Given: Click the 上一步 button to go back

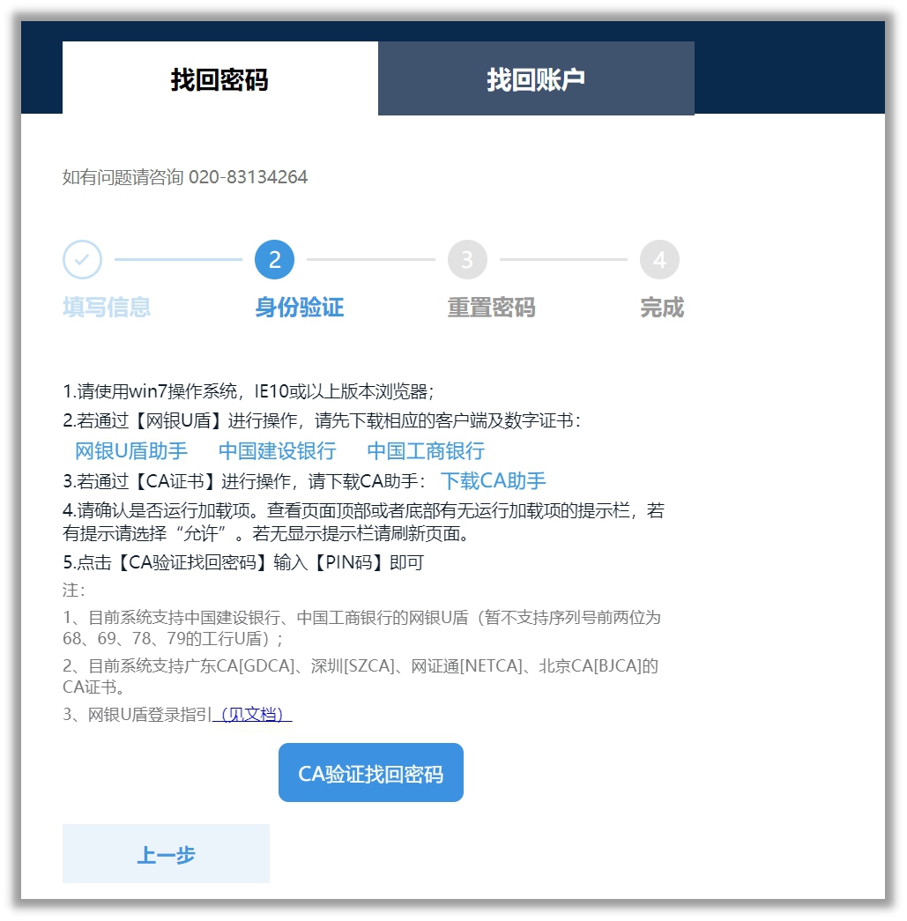Looking at the screenshot, I should click(x=165, y=852).
